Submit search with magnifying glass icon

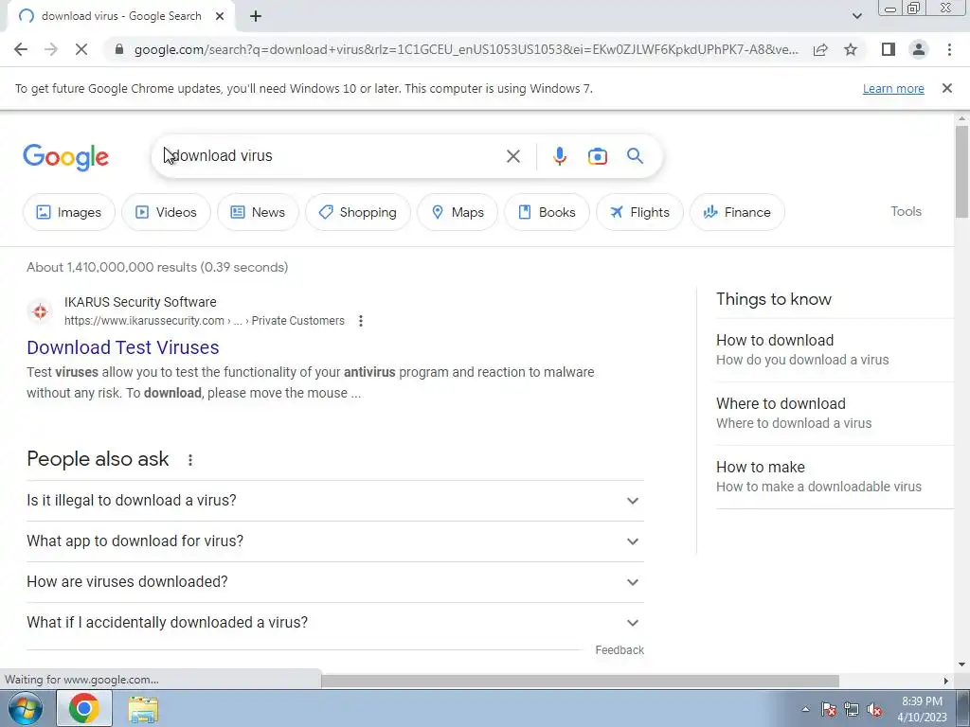pos(635,156)
